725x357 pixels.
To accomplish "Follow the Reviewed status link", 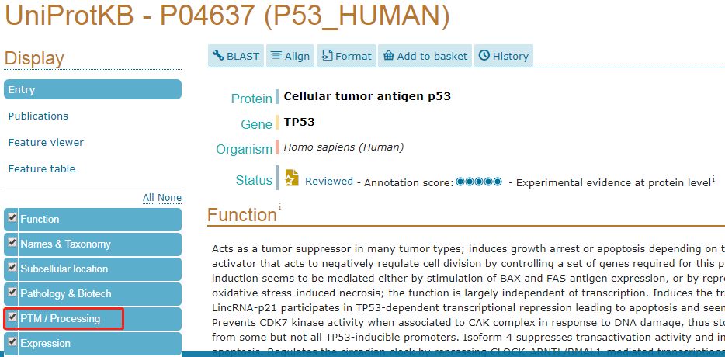I will point(329,182).
